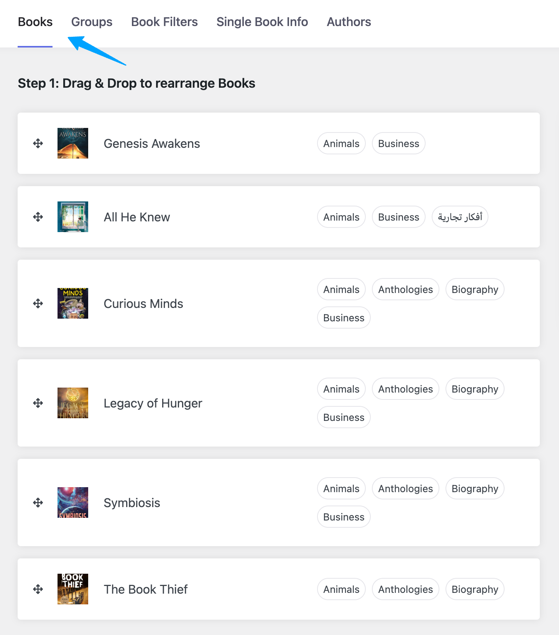The width and height of the screenshot is (559, 635).
Task: Select the Authors tab
Action: [349, 22]
